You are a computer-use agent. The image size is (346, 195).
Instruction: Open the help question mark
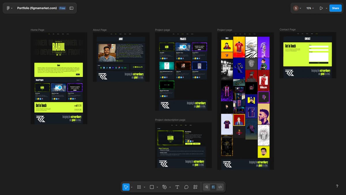337,186
